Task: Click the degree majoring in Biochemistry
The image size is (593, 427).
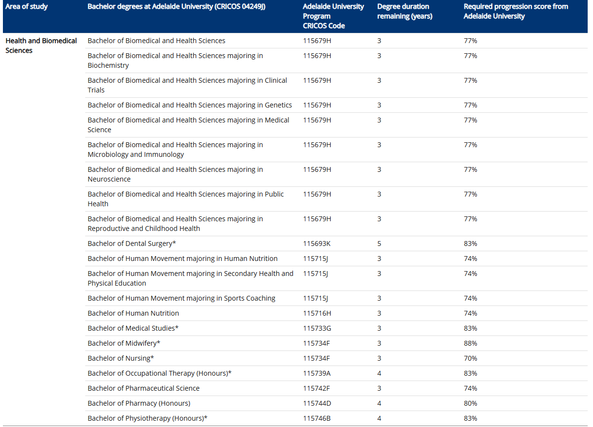Action: coord(175,61)
